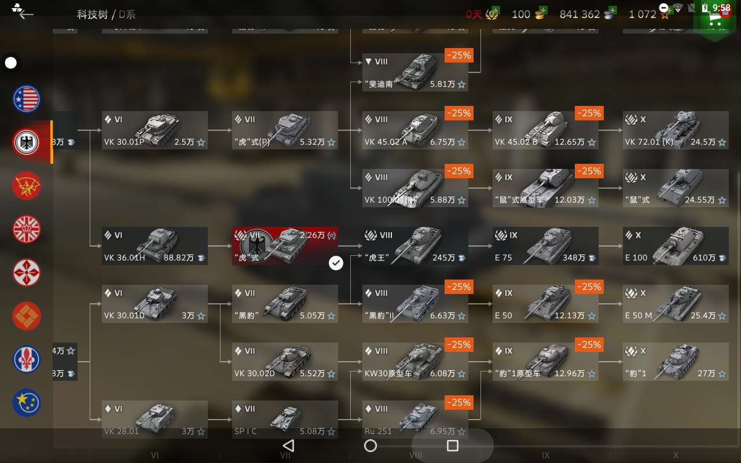
Task: Select the Germany nation flag icon
Action: [x=27, y=142]
